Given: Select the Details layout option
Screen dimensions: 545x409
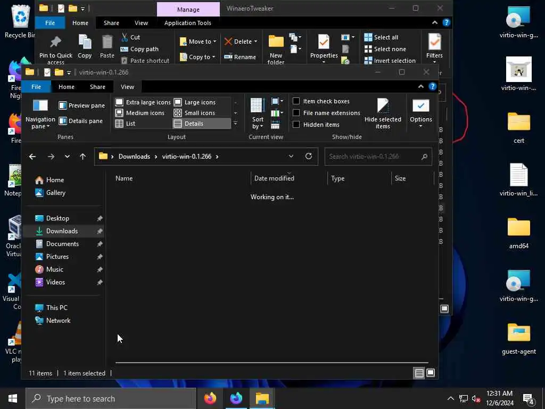Looking at the screenshot, I should point(201,124).
